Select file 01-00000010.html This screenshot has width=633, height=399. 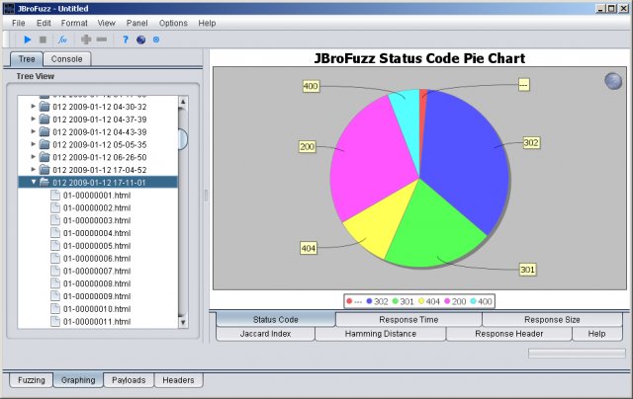point(97,309)
